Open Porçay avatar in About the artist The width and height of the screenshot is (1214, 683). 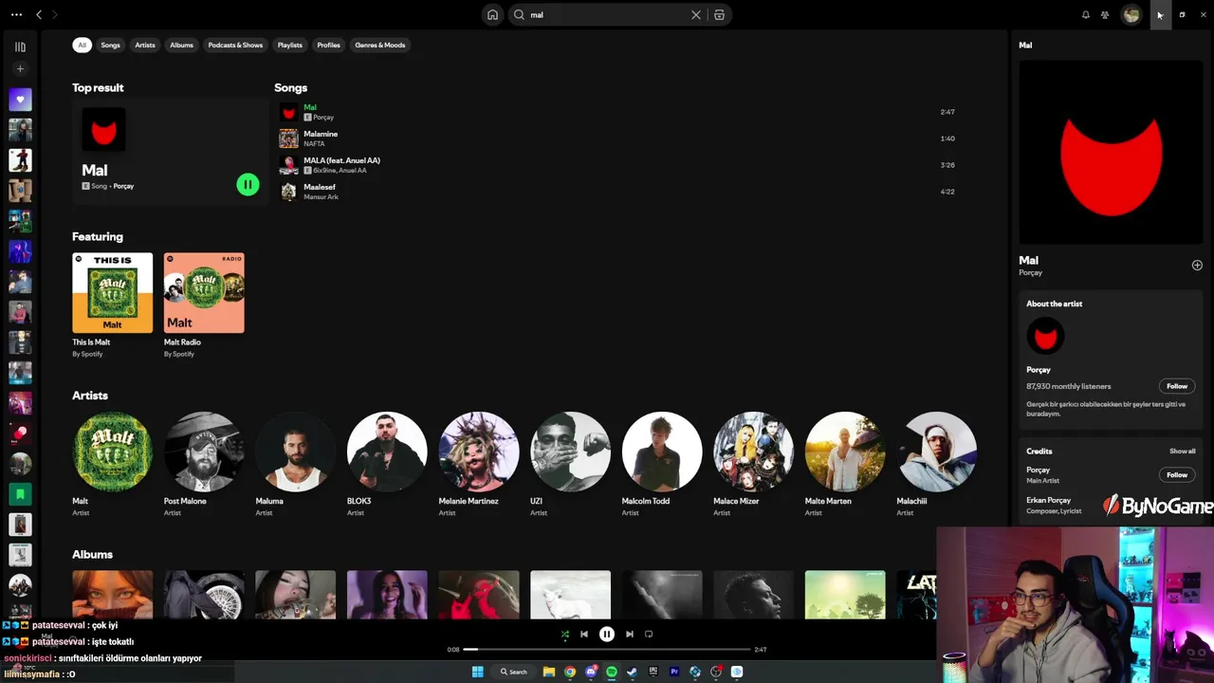(x=1045, y=336)
